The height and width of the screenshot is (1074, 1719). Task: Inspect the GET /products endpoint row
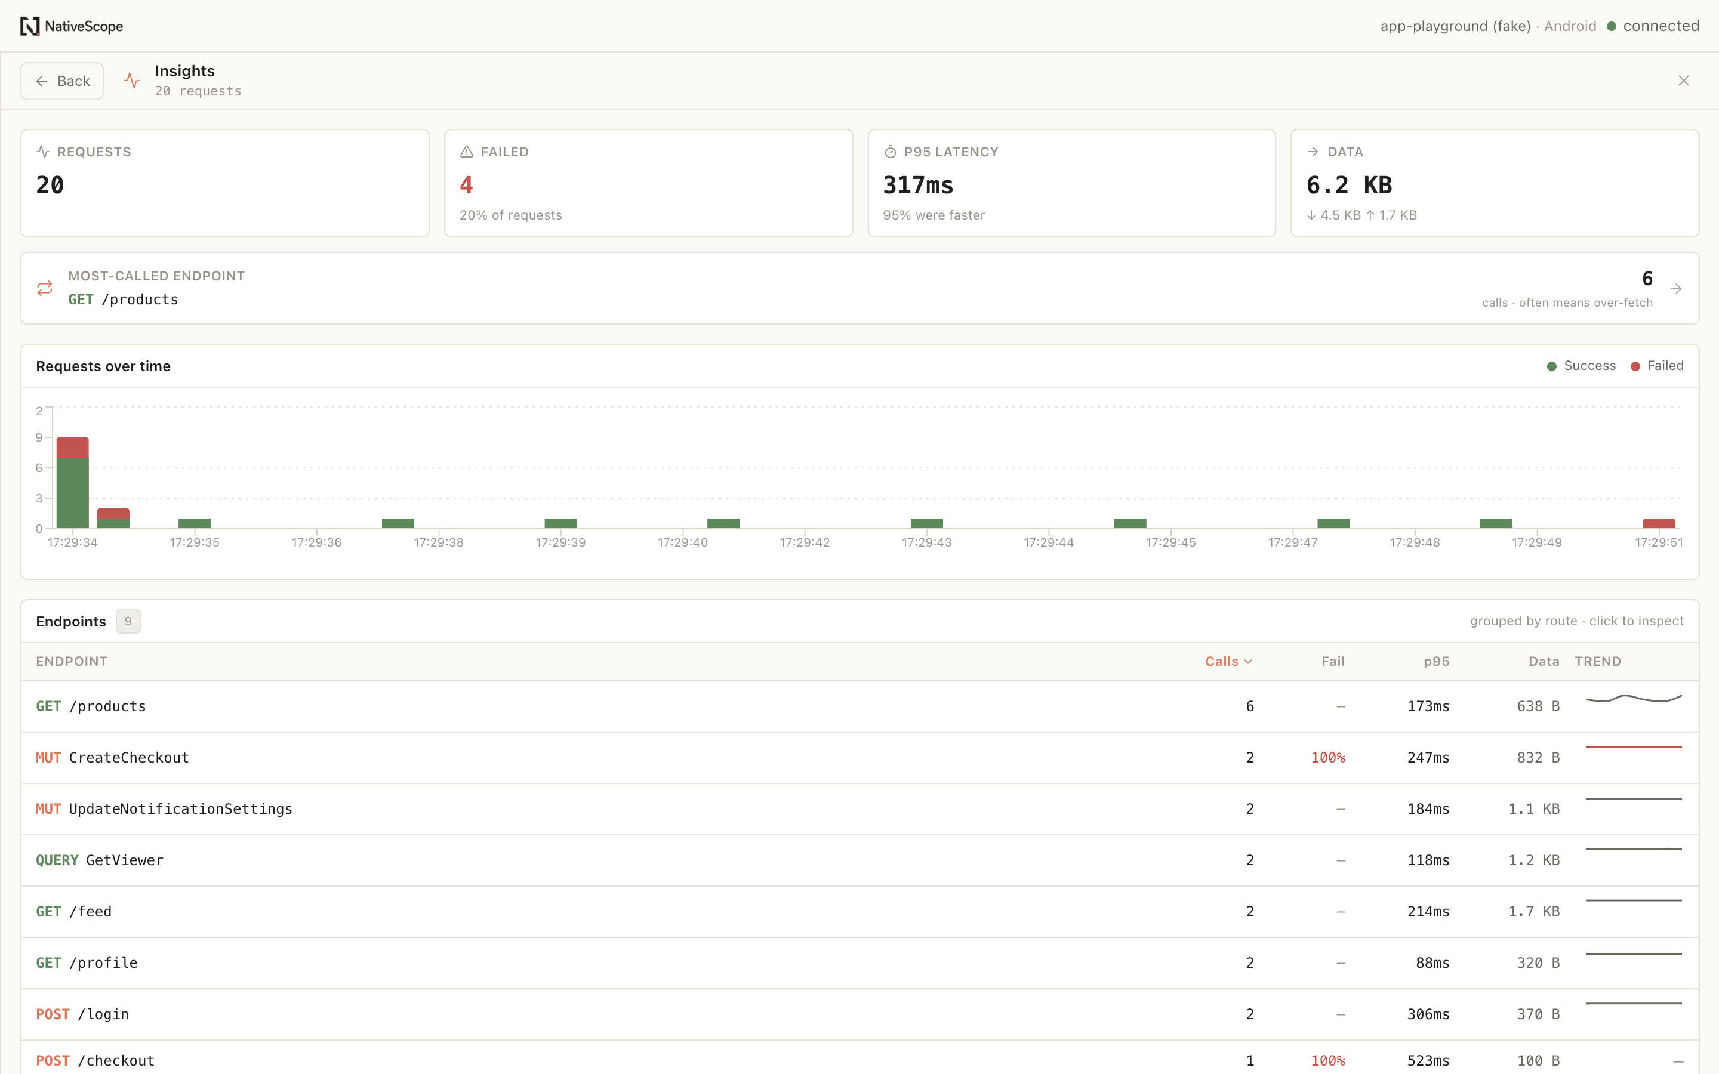pos(860,707)
